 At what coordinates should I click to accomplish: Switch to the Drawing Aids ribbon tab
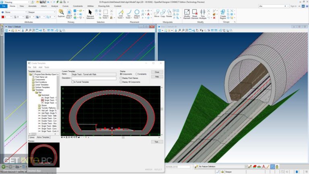(x=104, y=6)
